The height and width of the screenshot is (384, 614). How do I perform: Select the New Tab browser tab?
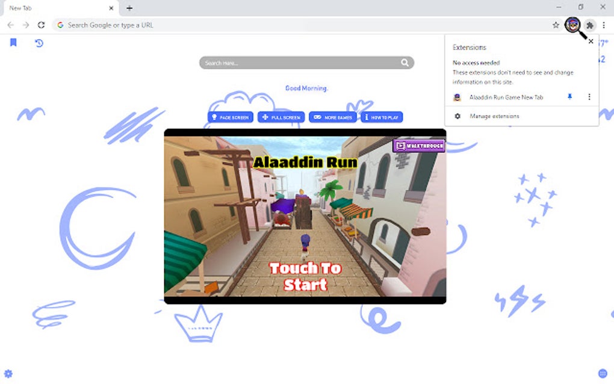click(60, 8)
